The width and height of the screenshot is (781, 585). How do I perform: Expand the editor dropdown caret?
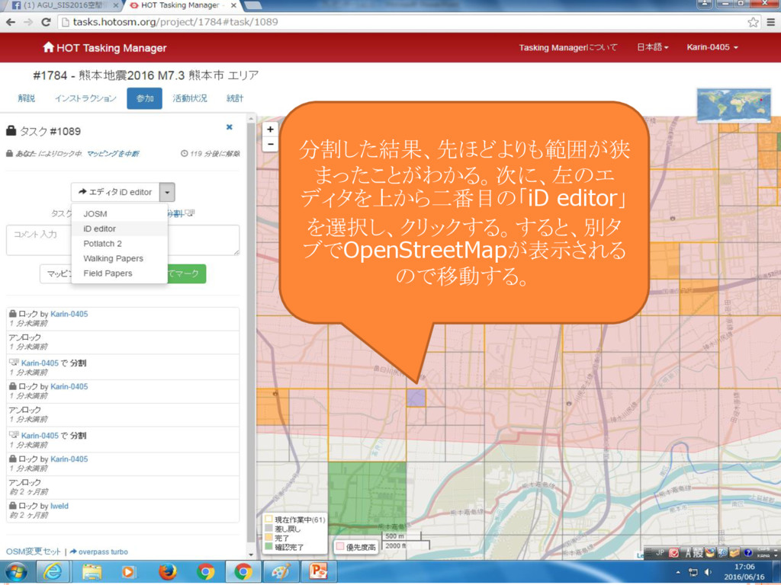(x=169, y=192)
